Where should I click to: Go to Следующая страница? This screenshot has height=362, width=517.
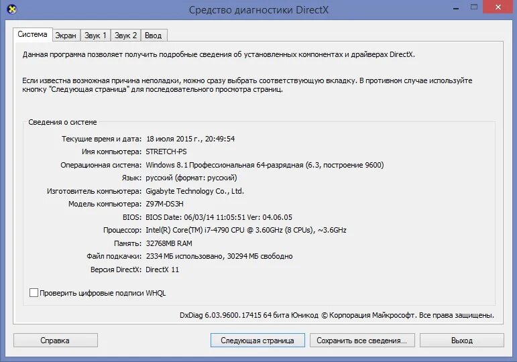point(257,341)
